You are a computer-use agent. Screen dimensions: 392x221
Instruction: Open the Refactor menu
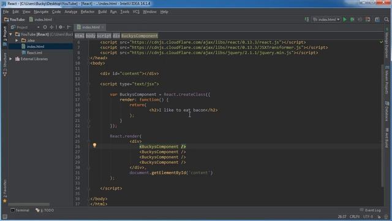pyautogui.click(x=88, y=12)
